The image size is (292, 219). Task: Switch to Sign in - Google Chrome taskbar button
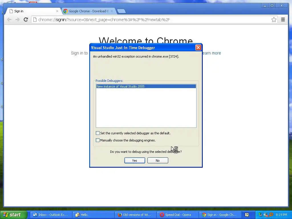point(220,215)
